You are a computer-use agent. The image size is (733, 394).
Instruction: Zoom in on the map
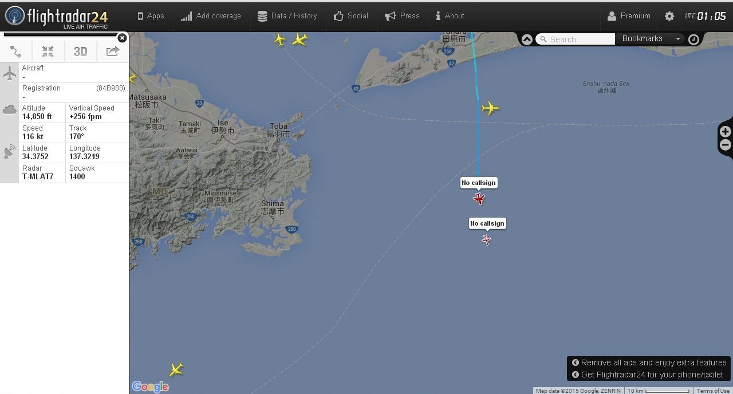726,132
